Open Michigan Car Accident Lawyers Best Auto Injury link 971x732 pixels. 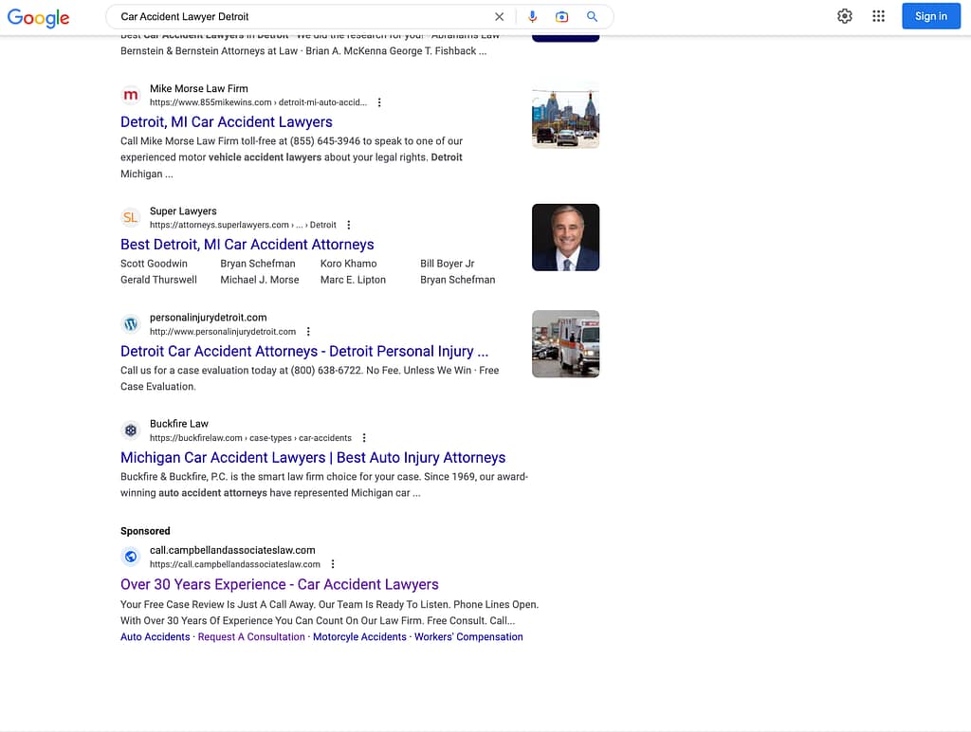[313, 458]
